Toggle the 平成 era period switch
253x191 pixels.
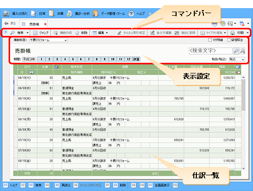29,59
